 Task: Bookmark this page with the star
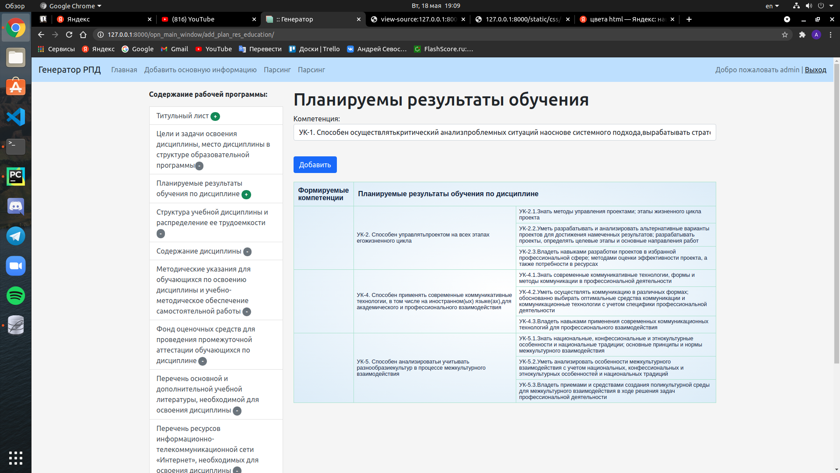[785, 35]
